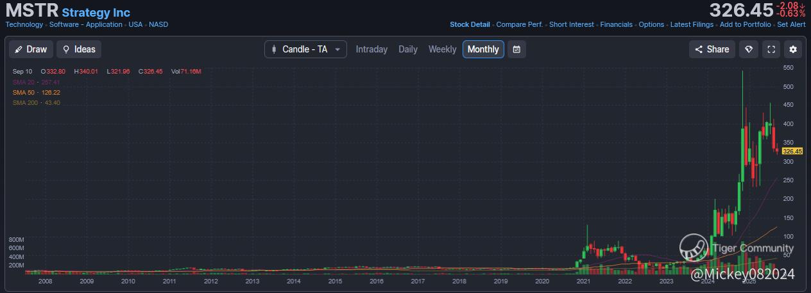Click the 800M volume axis label
Screen dimensions: 811x293
16,240
